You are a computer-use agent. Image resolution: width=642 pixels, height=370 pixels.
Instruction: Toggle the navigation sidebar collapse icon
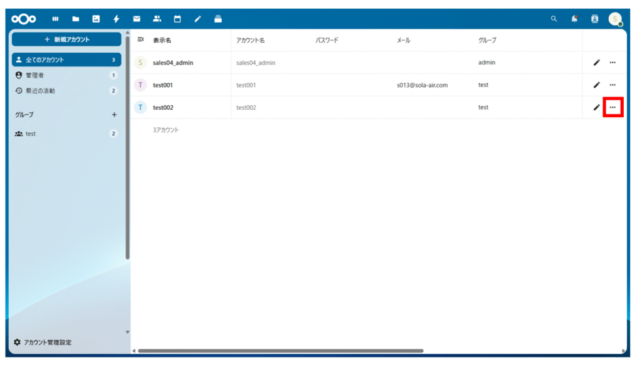pos(141,40)
